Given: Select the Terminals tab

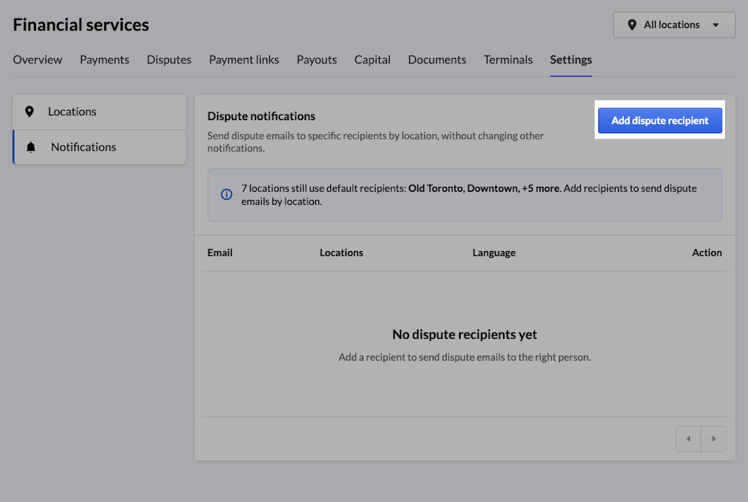Looking at the screenshot, I should pos(508,59).
